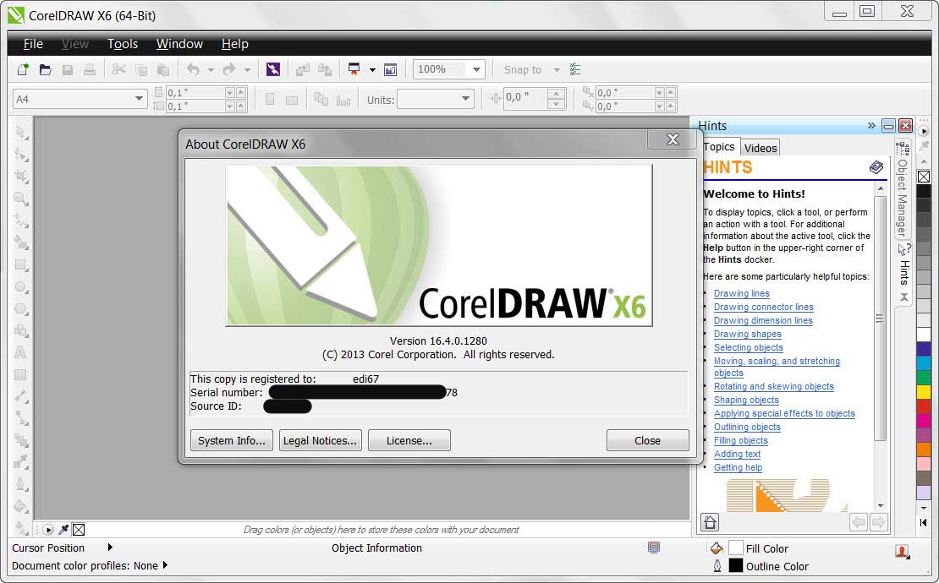
Task: Click the Welcome screen icon
Action: tap(391, 69)
